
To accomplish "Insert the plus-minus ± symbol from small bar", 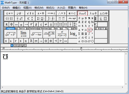I will [51, 25].
